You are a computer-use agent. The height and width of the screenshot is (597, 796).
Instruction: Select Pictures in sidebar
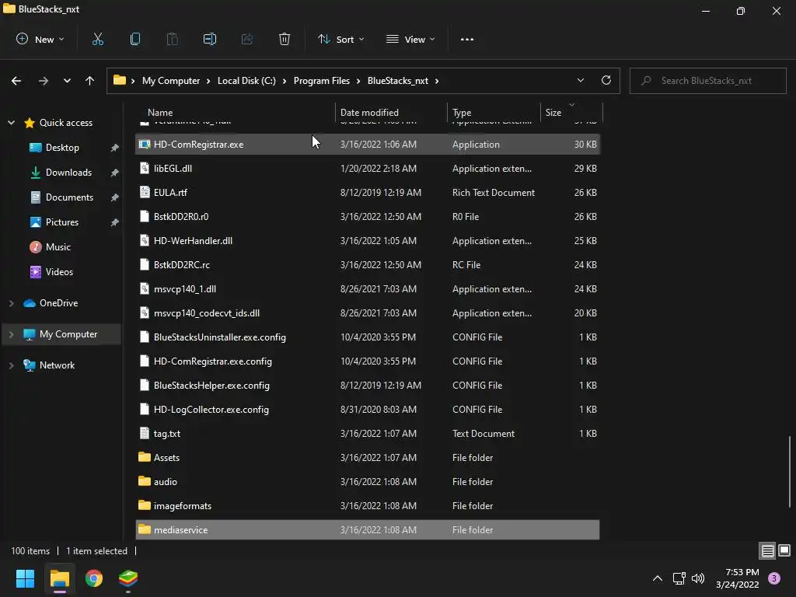pyautogui.click(x=62, y=222)
